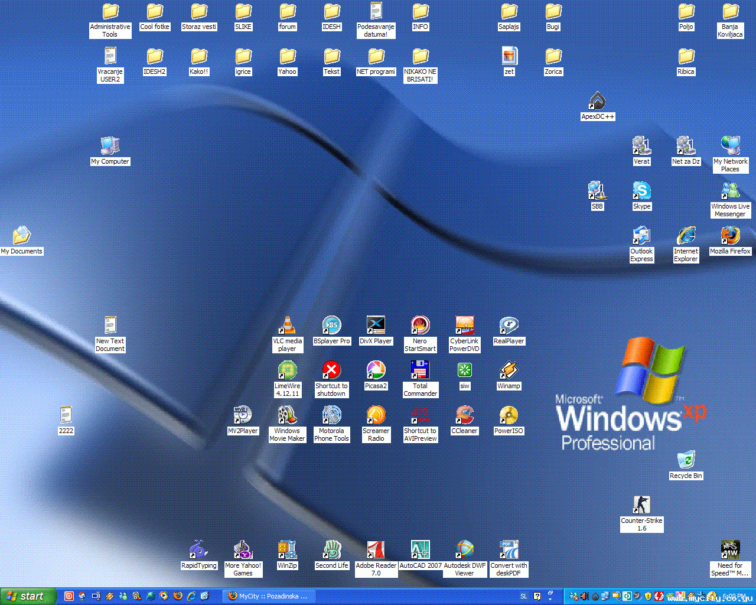Select the Winamp desktop shortcut
This screenshot has width=756, height=605.
pos(509,371)
